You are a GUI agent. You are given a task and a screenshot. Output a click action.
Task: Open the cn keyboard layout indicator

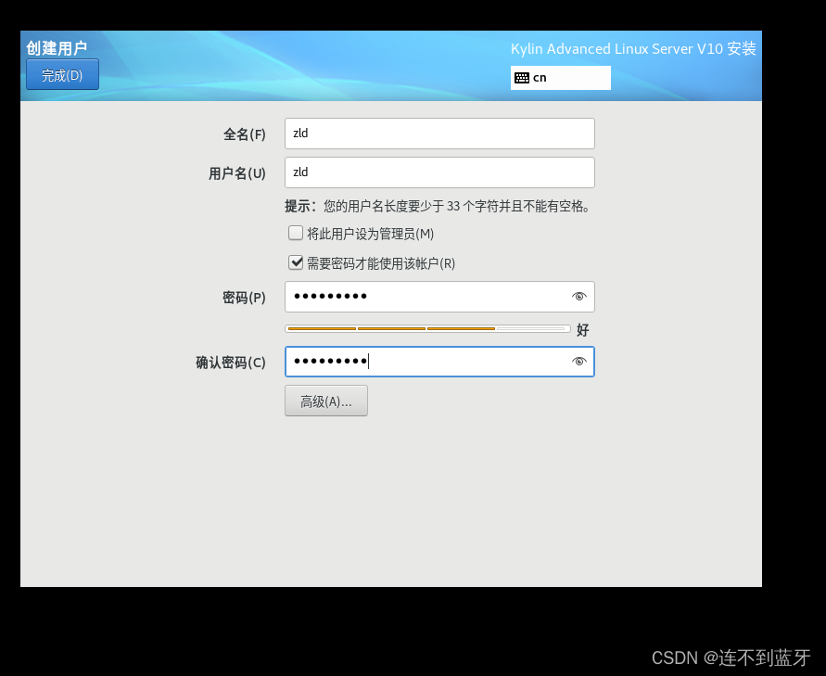pyautogui.click(x=561, y=78)
